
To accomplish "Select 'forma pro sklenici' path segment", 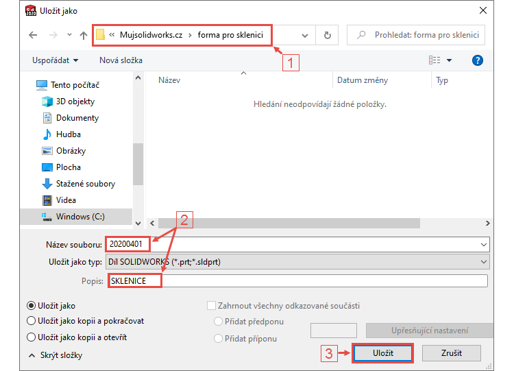I will click(230, 35).
